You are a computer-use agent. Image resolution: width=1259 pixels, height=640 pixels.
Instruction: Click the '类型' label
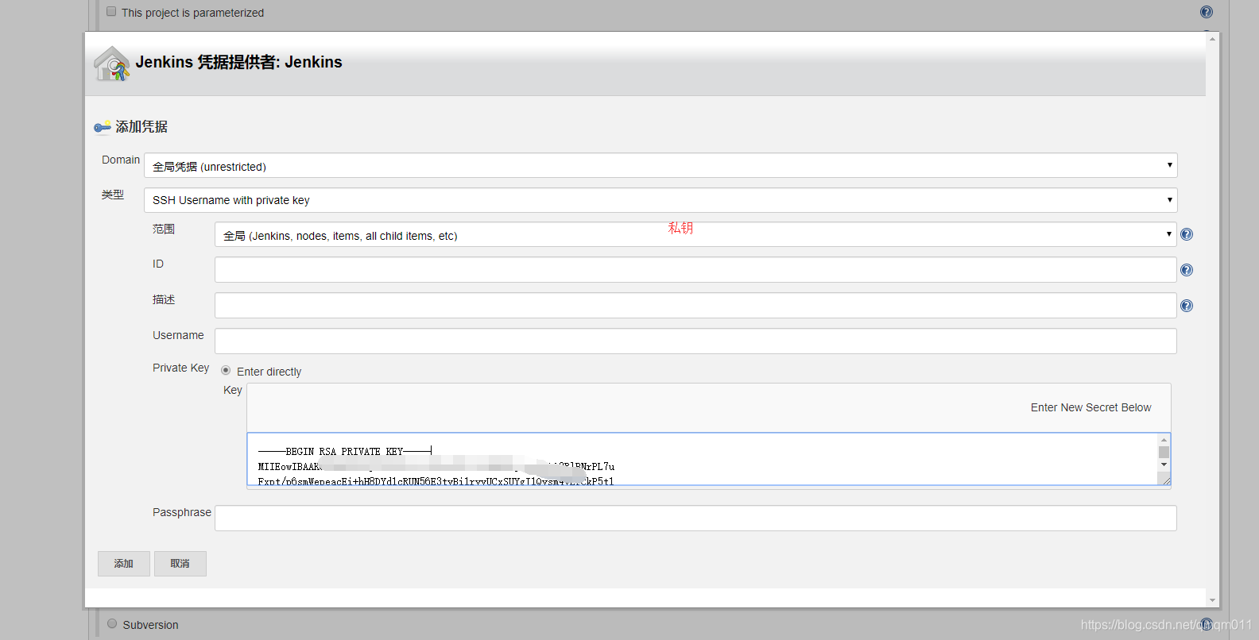click(113, 195)
